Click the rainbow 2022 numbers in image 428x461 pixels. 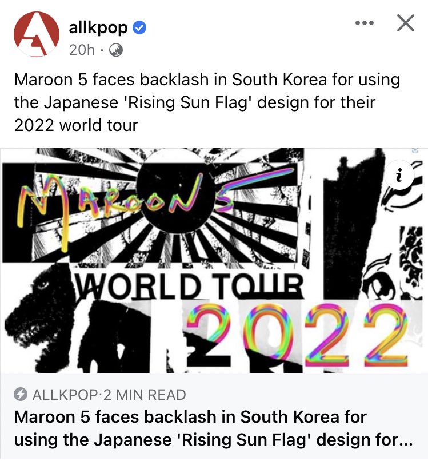[297, 335]
